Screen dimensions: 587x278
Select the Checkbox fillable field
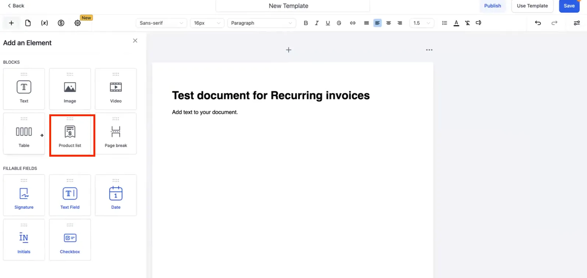70,240
